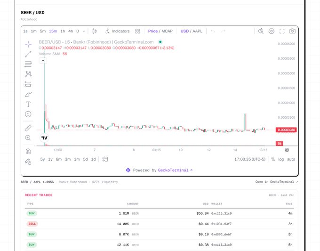Click the undo arrow in toolbar
Image resolution: width=320 pixels, height=251 pixels.
[x=213, y=31]
